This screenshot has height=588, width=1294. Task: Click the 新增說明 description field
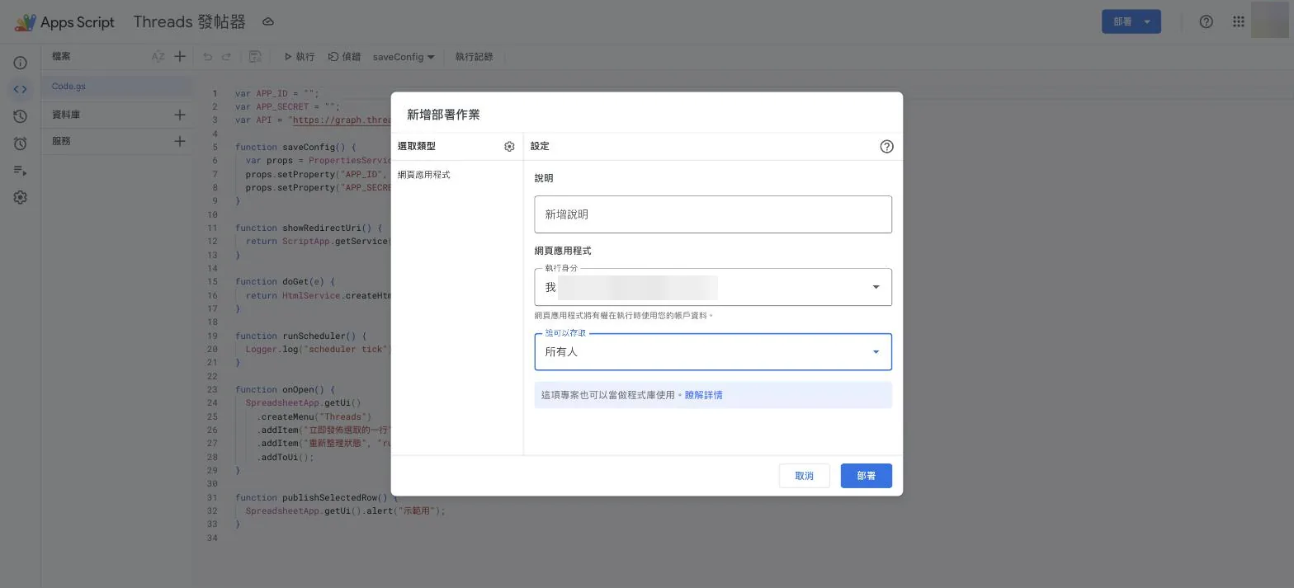[713, 214]
